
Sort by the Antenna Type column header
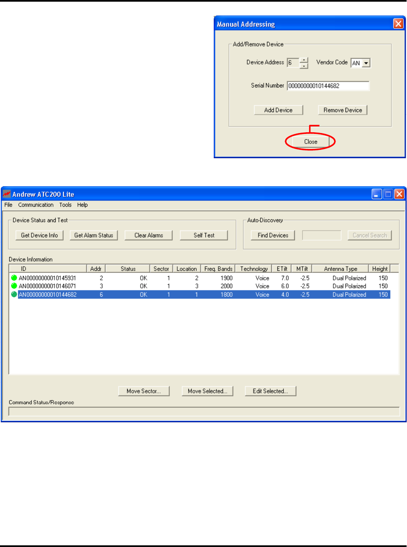[340, 269]
